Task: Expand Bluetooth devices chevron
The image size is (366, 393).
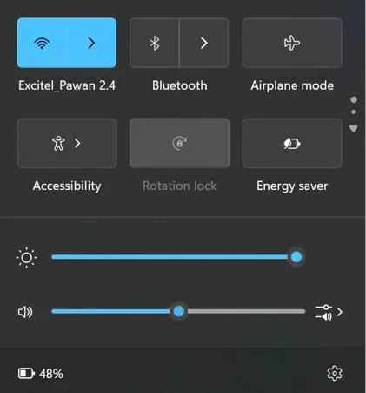Action: pyautogui.click(x=204, y=43)
